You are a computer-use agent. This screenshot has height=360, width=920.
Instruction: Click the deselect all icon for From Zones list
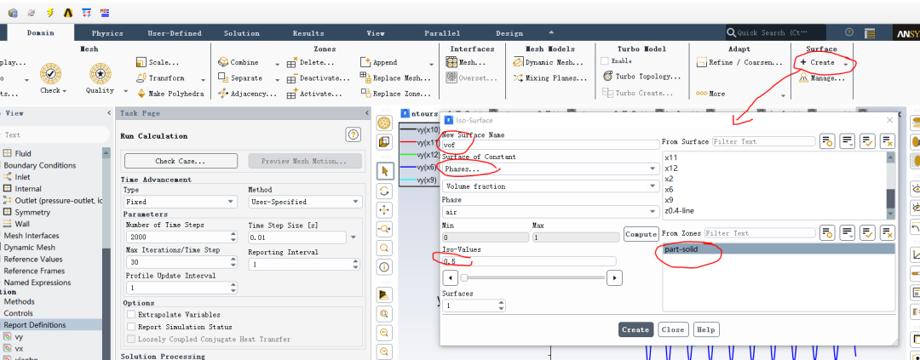pyautogui.click(x=887, y=233)
